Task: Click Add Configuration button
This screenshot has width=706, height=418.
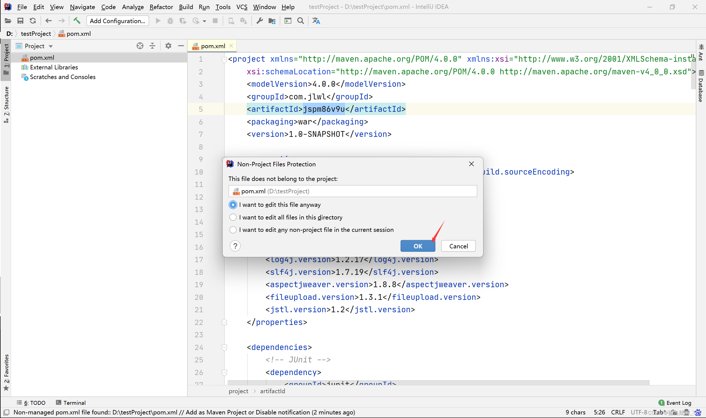Action: (x=117, y=21)
